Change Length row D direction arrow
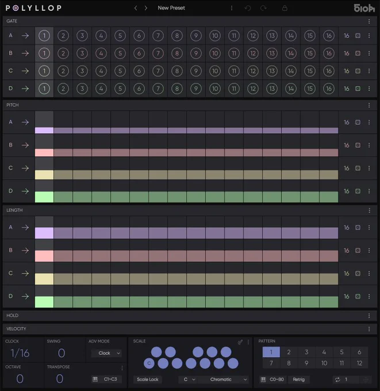Image resolution: width=380 pixels, height=391 pixels. 25,296
